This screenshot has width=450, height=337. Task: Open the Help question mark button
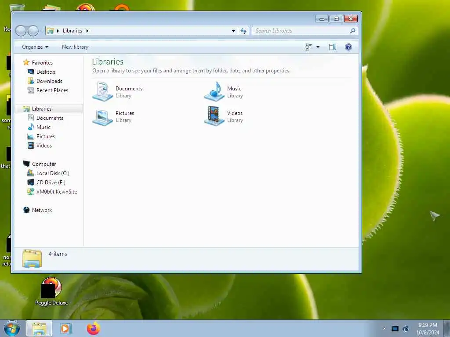pos(348,47)
